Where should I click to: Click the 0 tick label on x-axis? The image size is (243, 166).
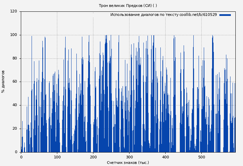coord(21,157)
